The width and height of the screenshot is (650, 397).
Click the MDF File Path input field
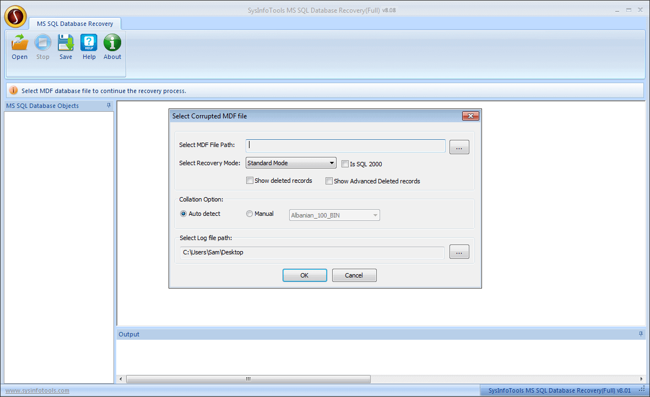pos(345,145)
